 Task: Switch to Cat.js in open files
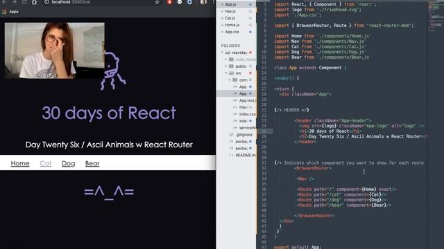230,18
